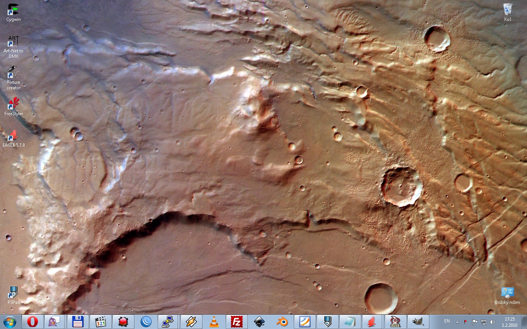The height and width of the screenshot is (329, 527).
Task: Select the Fixture creator desktop icon
Action: [13, 78]
